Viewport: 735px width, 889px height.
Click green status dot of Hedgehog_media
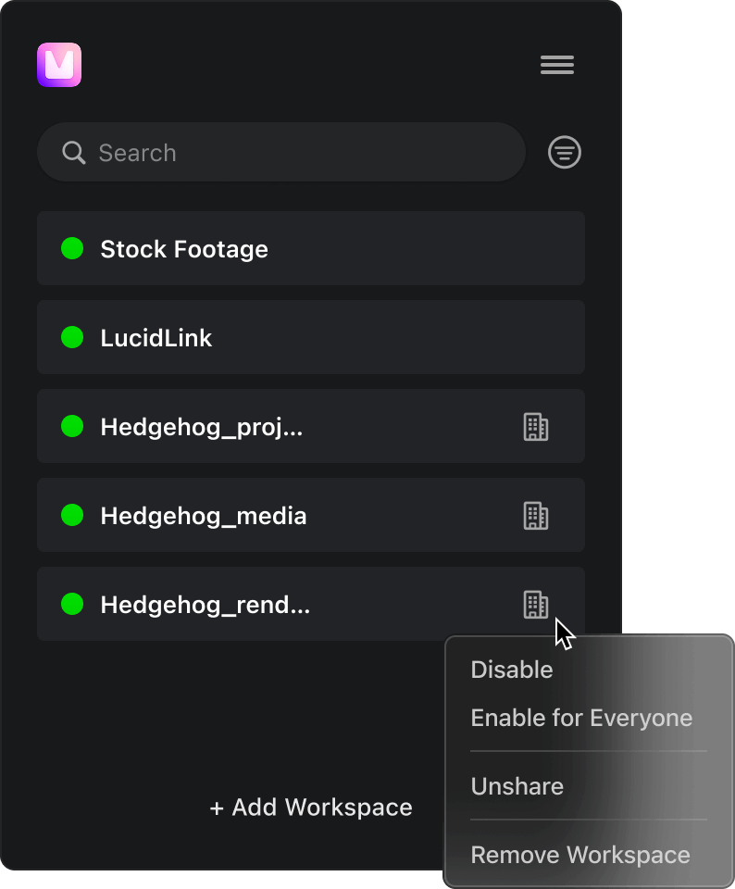(x=72, y=515)
